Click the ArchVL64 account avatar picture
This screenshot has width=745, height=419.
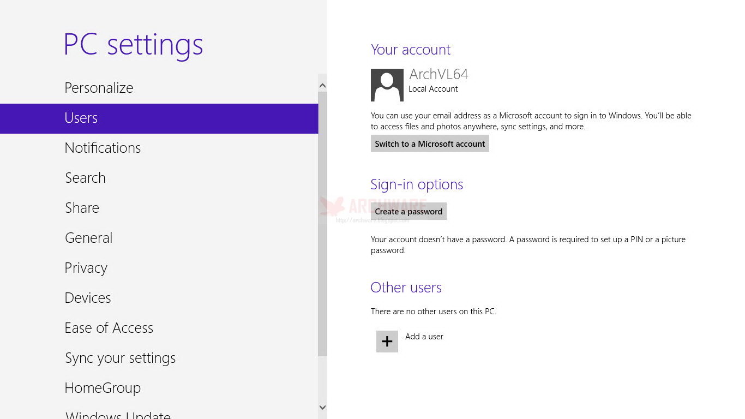coord(387,85)
